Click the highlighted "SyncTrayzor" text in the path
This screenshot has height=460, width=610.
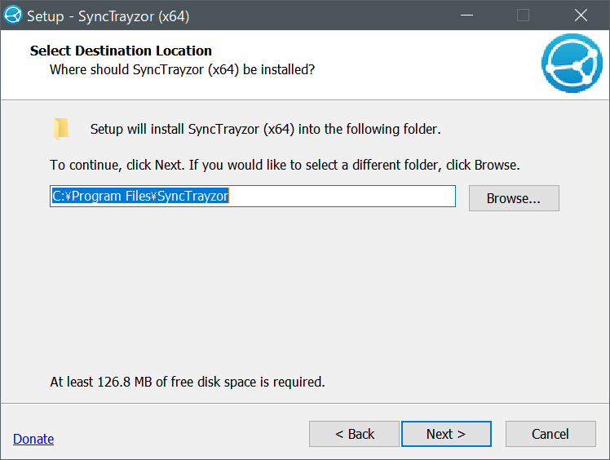pyautogui.click(x=192, y=197)
